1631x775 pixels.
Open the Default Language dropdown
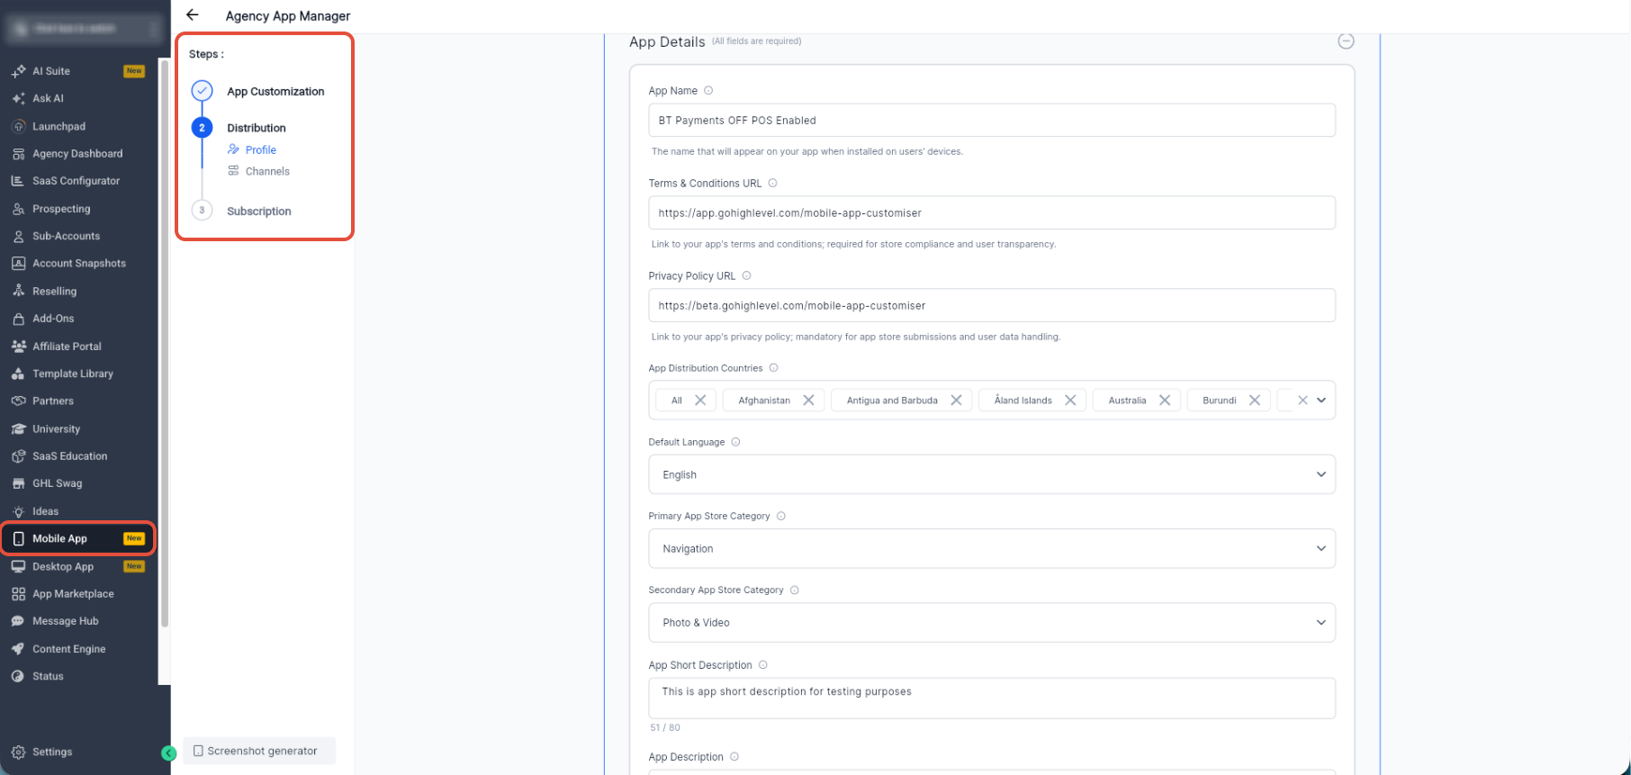point(992,474)
